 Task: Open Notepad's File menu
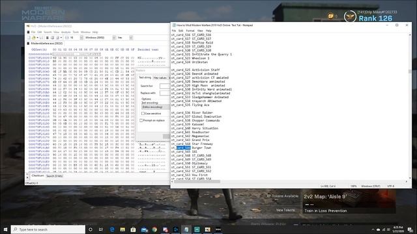174,31
